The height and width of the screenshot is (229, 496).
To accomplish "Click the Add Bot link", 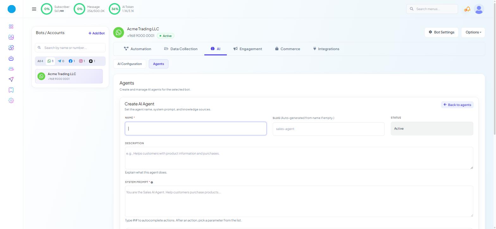I will pos(96,33).
